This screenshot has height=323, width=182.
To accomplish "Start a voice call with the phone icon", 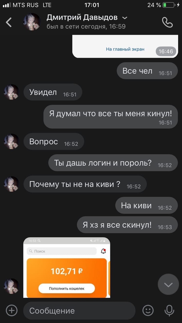I will pyautogui.click(x=167, y=22).
